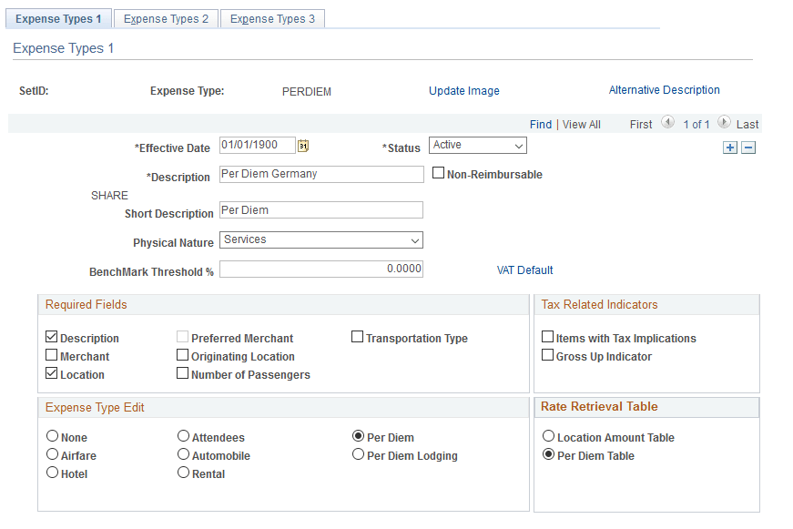
Task: Click the previous row navigation arrow
Action: point(667,125)
